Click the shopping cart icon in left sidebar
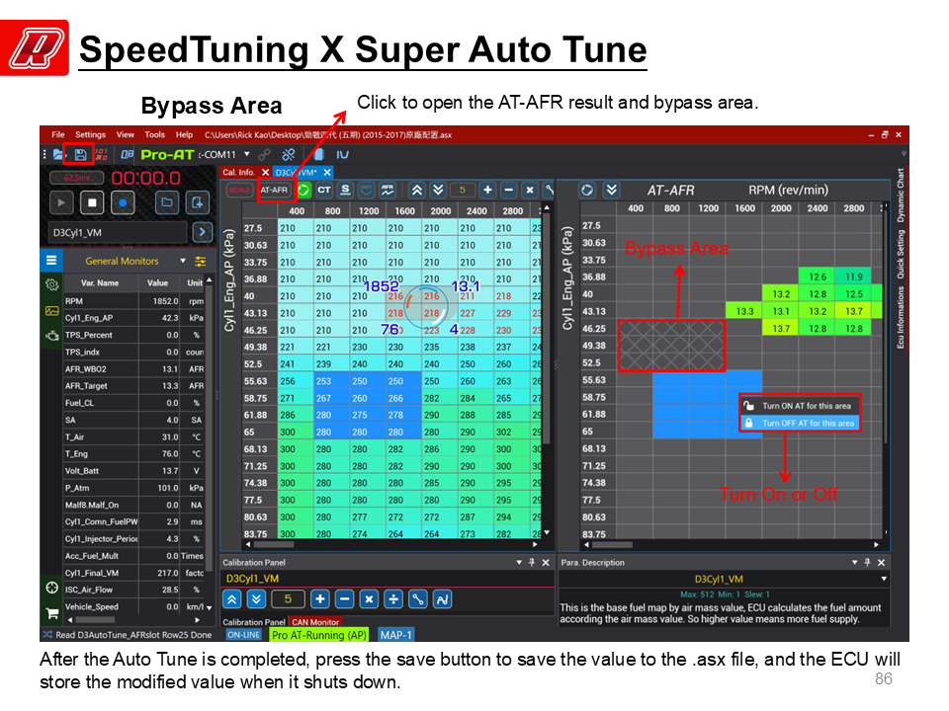Viewport: 949px width, 711px height. pyautogui.click(x=52, y=613)
